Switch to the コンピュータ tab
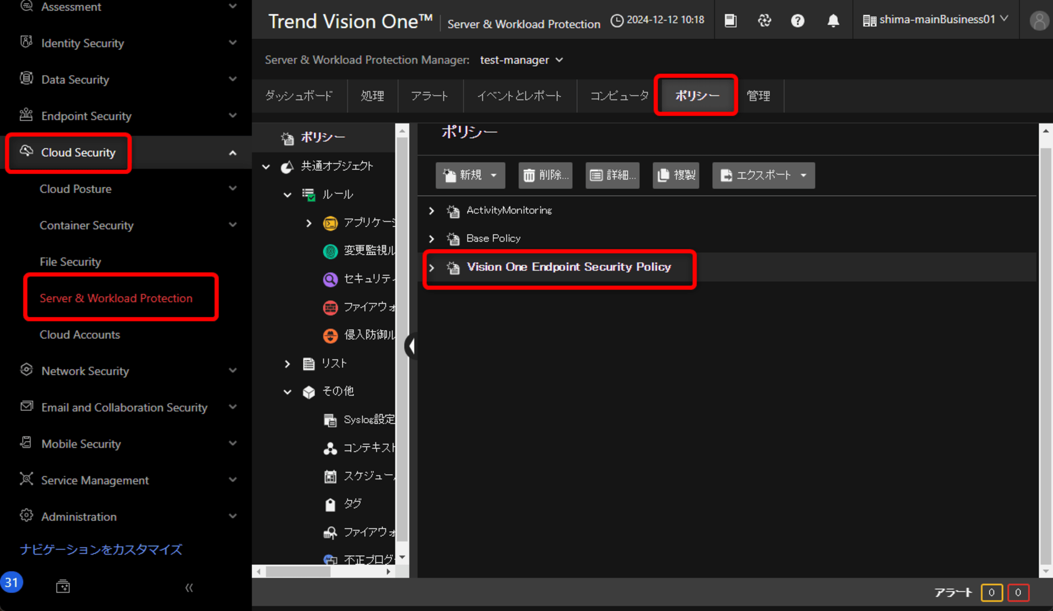Screen dimensions: 1053x611 click(x=620, y=96)
